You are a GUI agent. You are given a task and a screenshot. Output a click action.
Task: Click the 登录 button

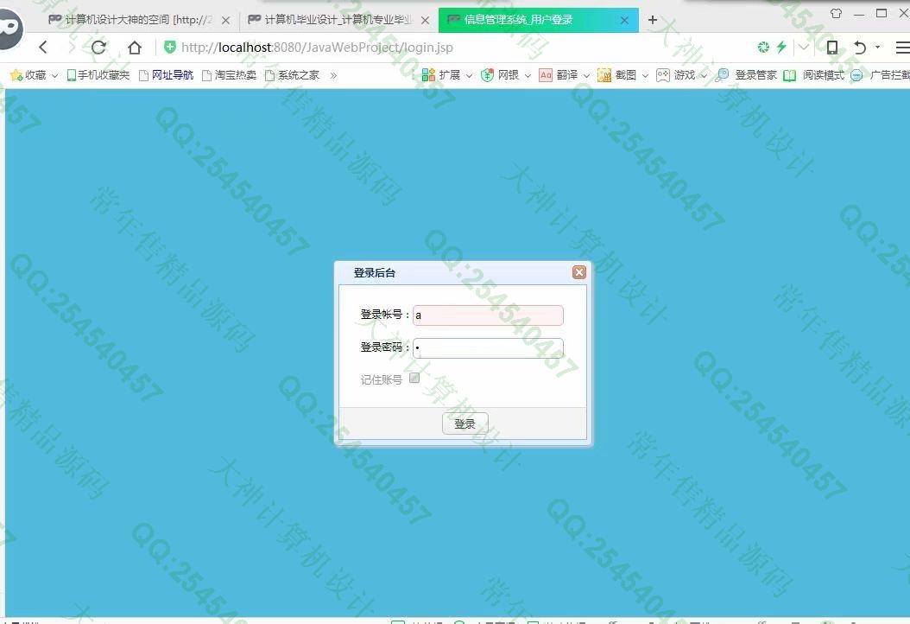click(x=464, y=423)
